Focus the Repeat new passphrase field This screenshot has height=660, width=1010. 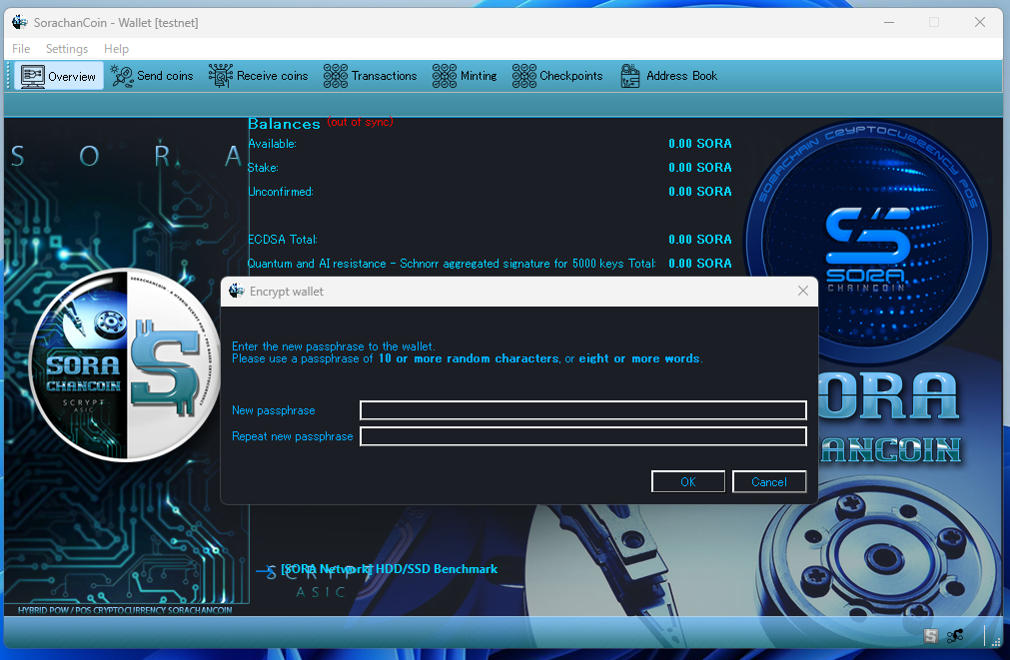click(582, 436)
